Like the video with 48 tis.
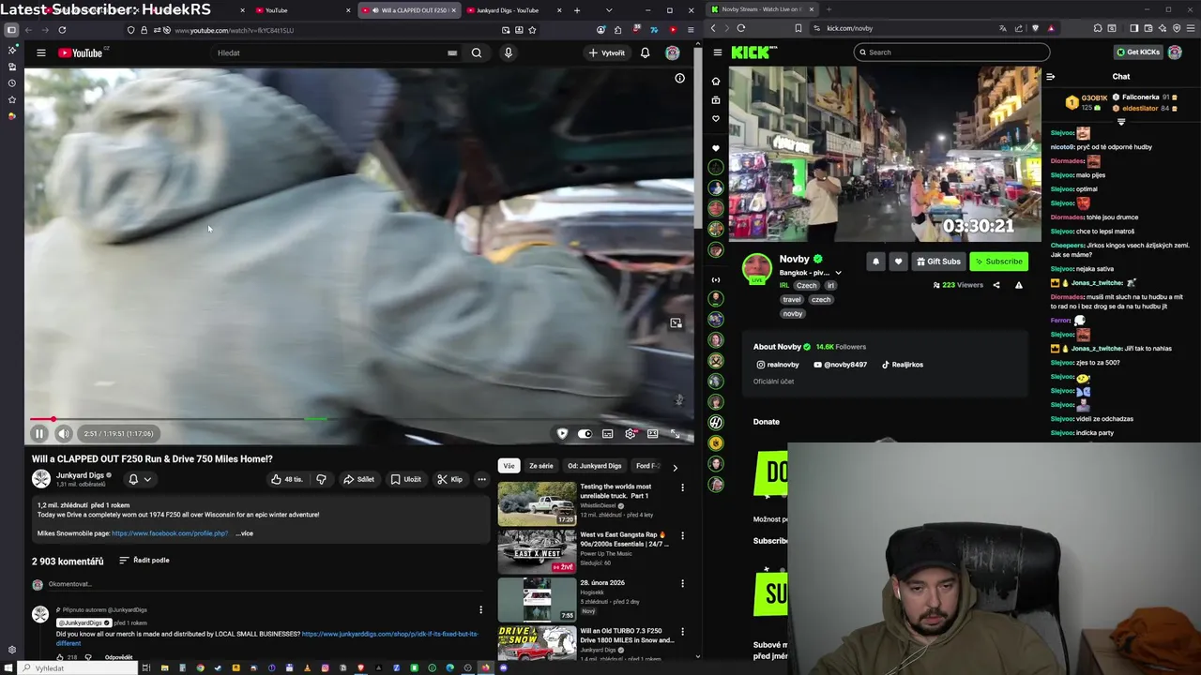Viewport: 1201px width, 675px height. [x=286, y=479]
